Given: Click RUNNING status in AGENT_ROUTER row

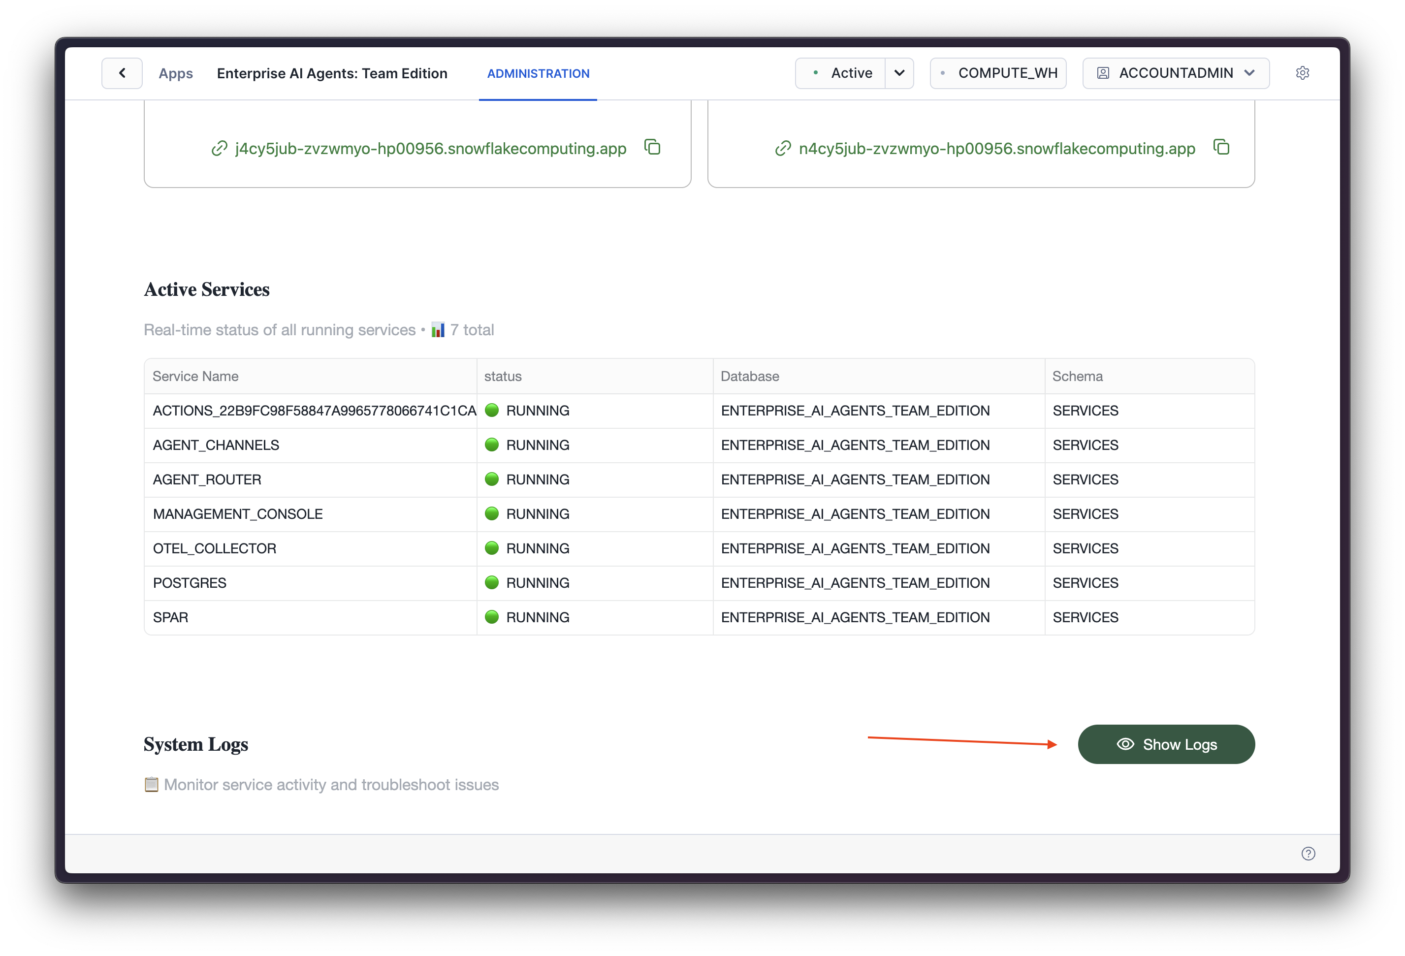Looking at the screenshot, I should 538,480.
